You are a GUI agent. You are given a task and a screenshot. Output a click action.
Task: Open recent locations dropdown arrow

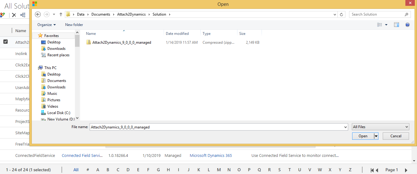(x=54, y=14)
